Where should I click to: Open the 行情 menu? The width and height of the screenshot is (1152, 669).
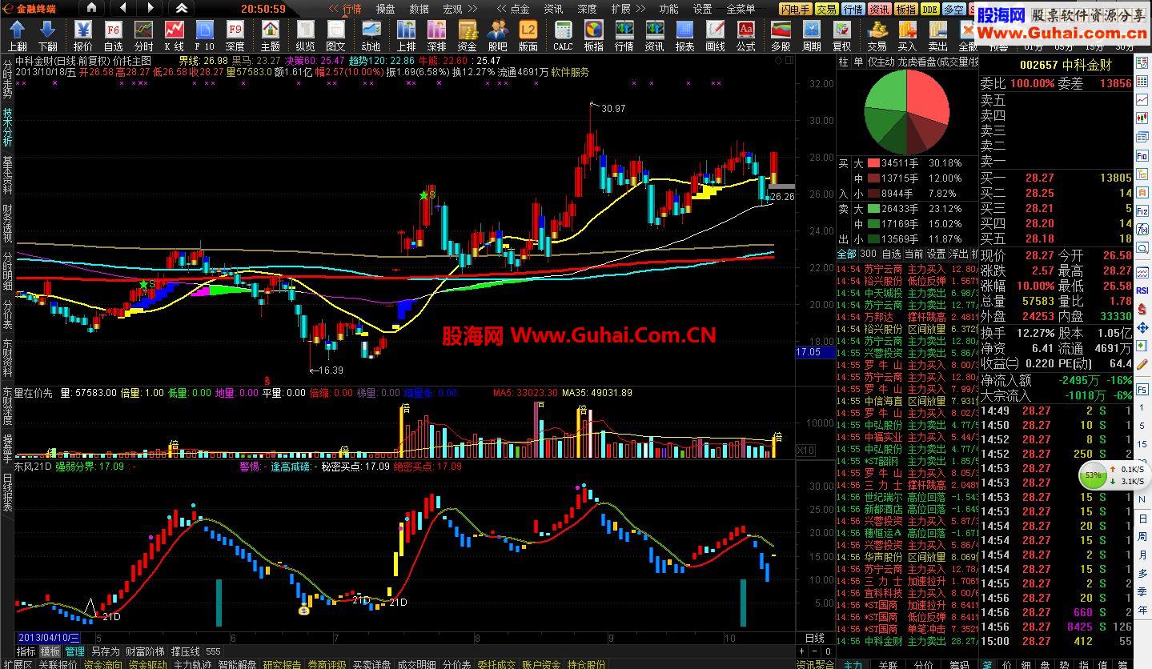click(351, 9)
